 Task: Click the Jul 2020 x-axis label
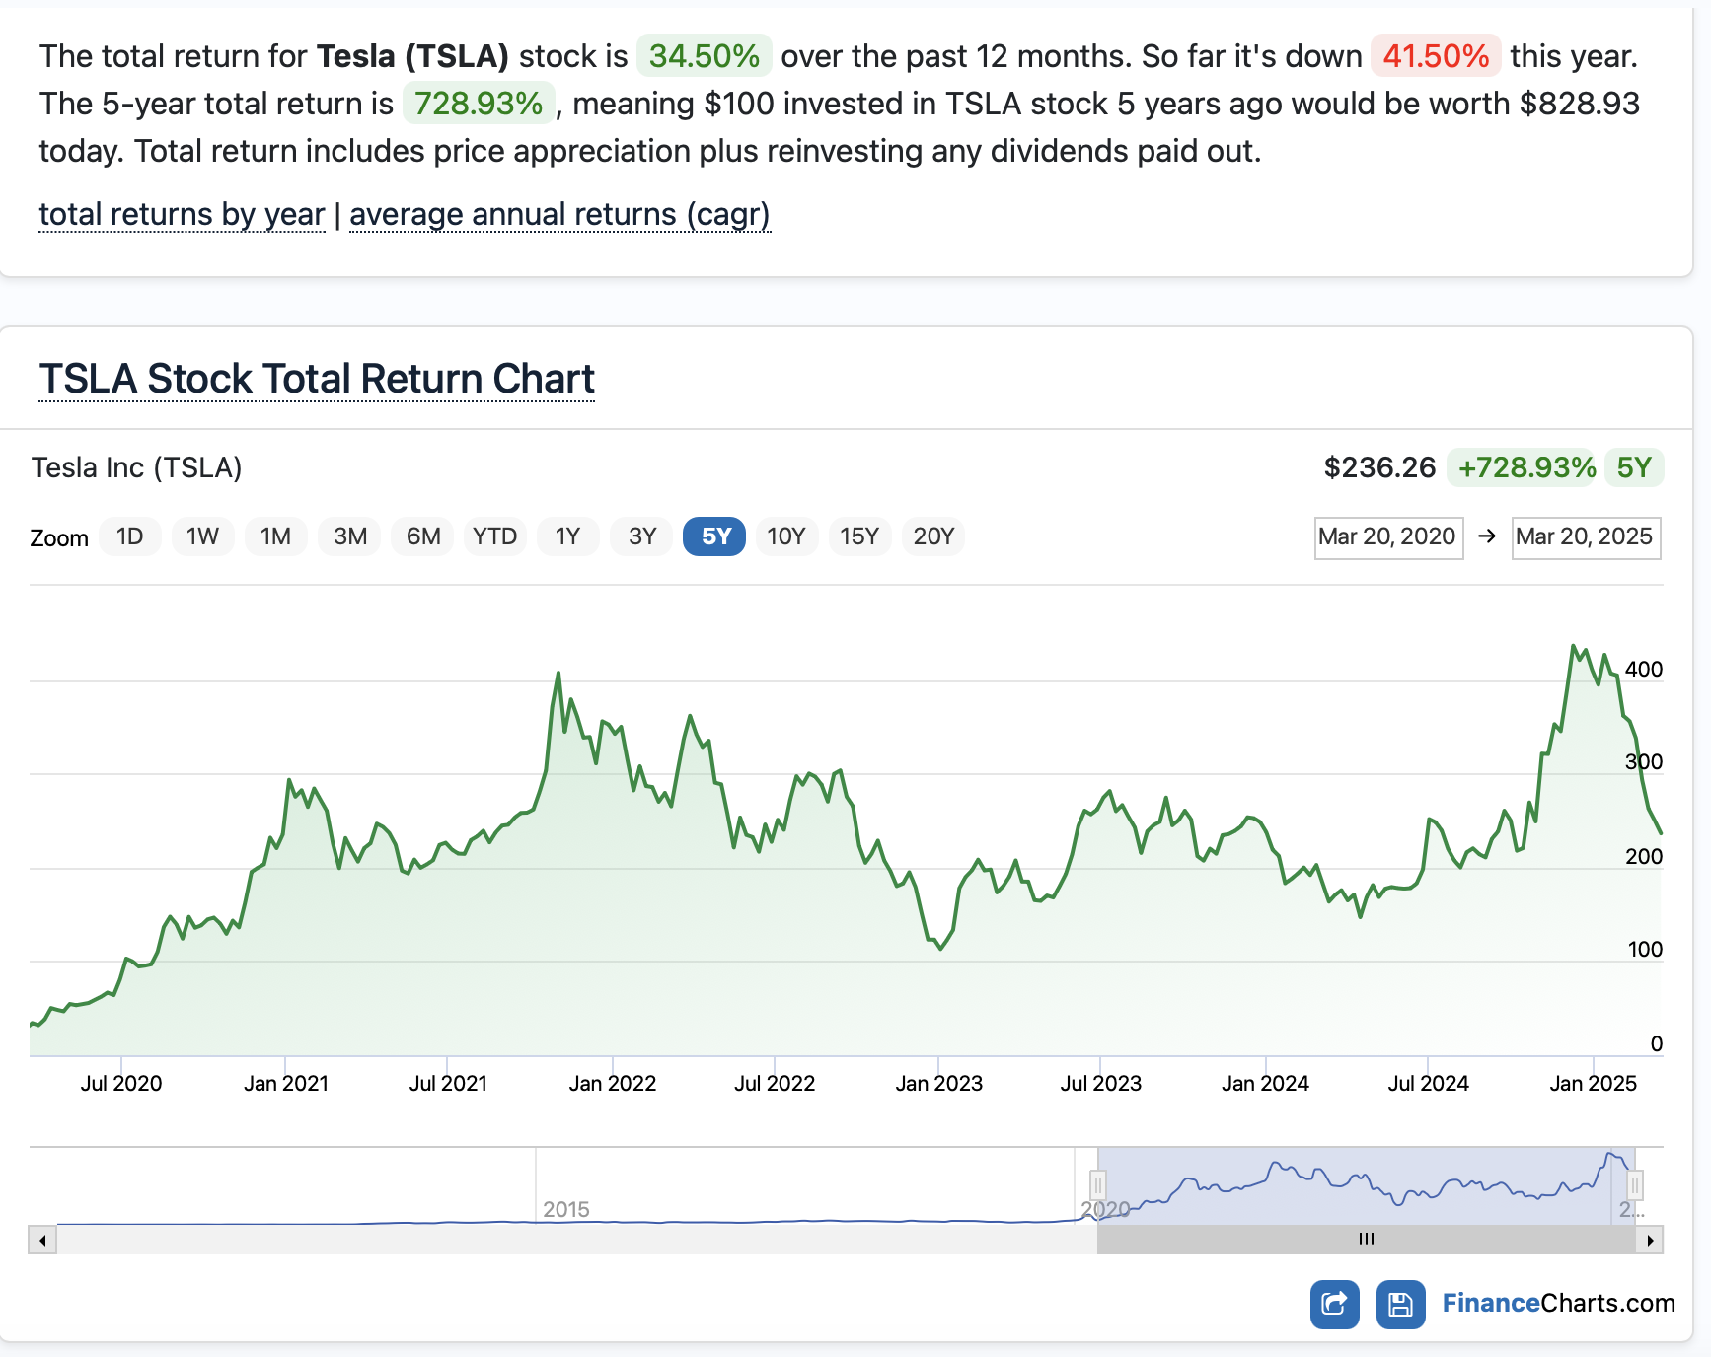point(121,1083)
